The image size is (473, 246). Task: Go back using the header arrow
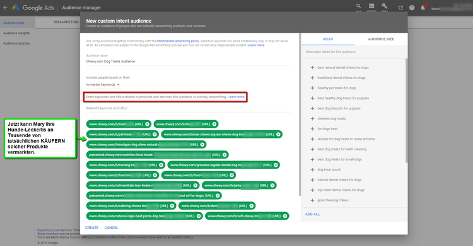pos(6,8)
